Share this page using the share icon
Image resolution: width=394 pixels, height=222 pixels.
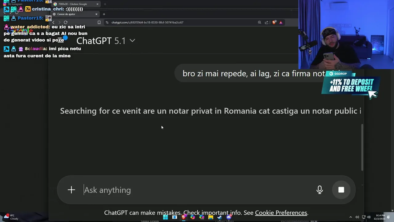point(267,22)
